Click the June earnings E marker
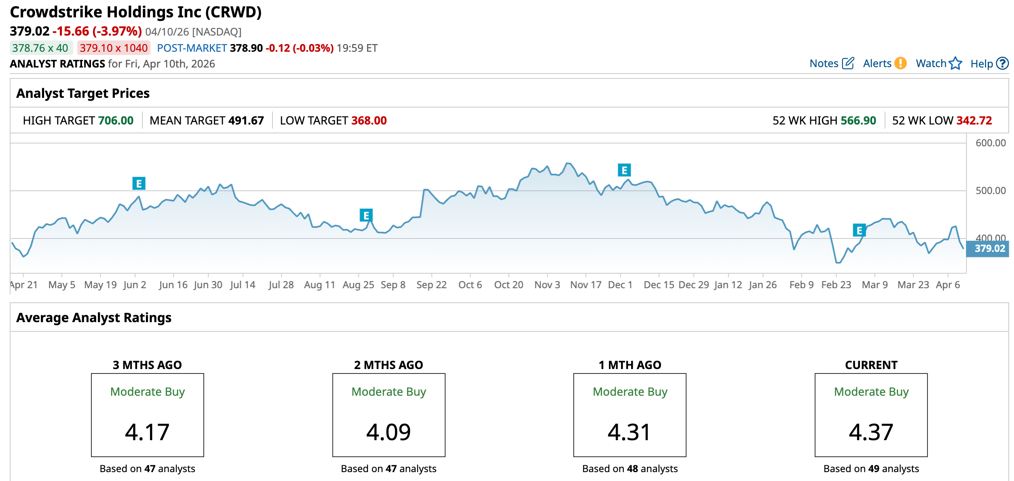This screenshot has width=1014, height=481. 139,184
